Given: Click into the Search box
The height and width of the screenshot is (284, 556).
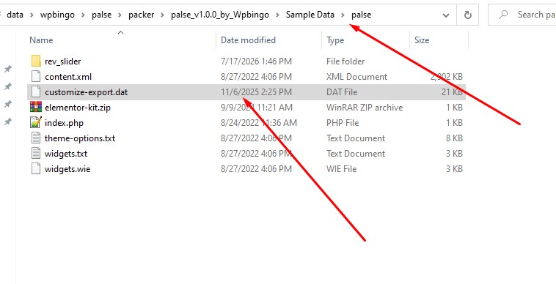Looking at the screenshot, I should [x=522, y=15].
